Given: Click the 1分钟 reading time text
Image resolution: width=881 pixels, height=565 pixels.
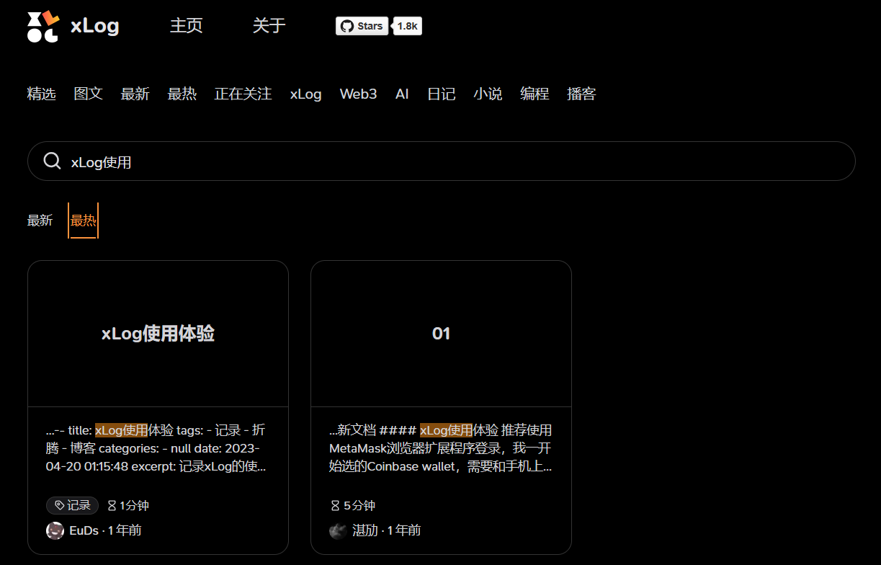Looking at the screenshot, I should point(134,506).
